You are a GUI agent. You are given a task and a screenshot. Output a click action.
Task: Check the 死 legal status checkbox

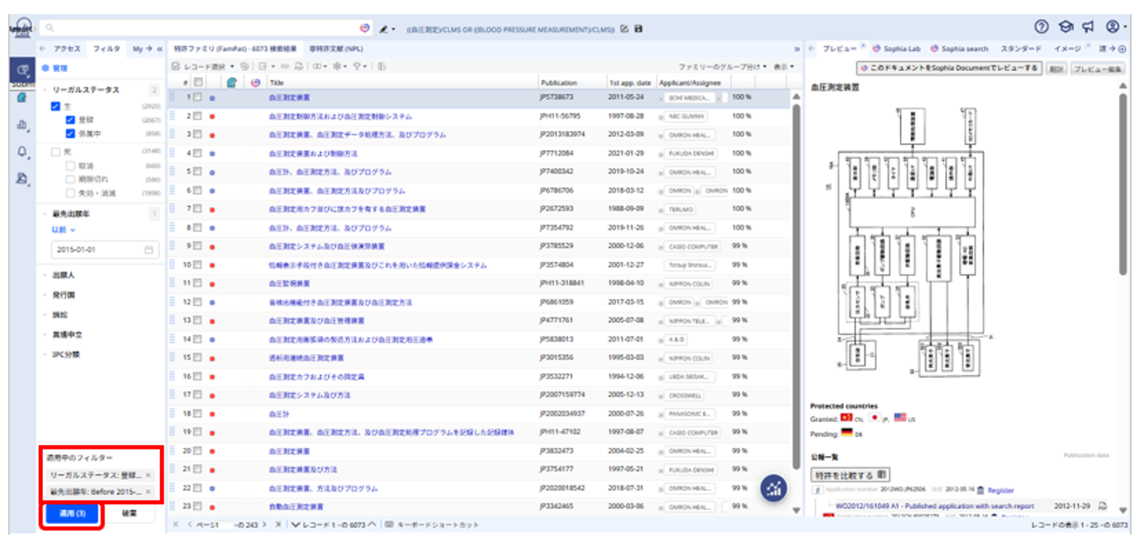click(x=56, y=153)
